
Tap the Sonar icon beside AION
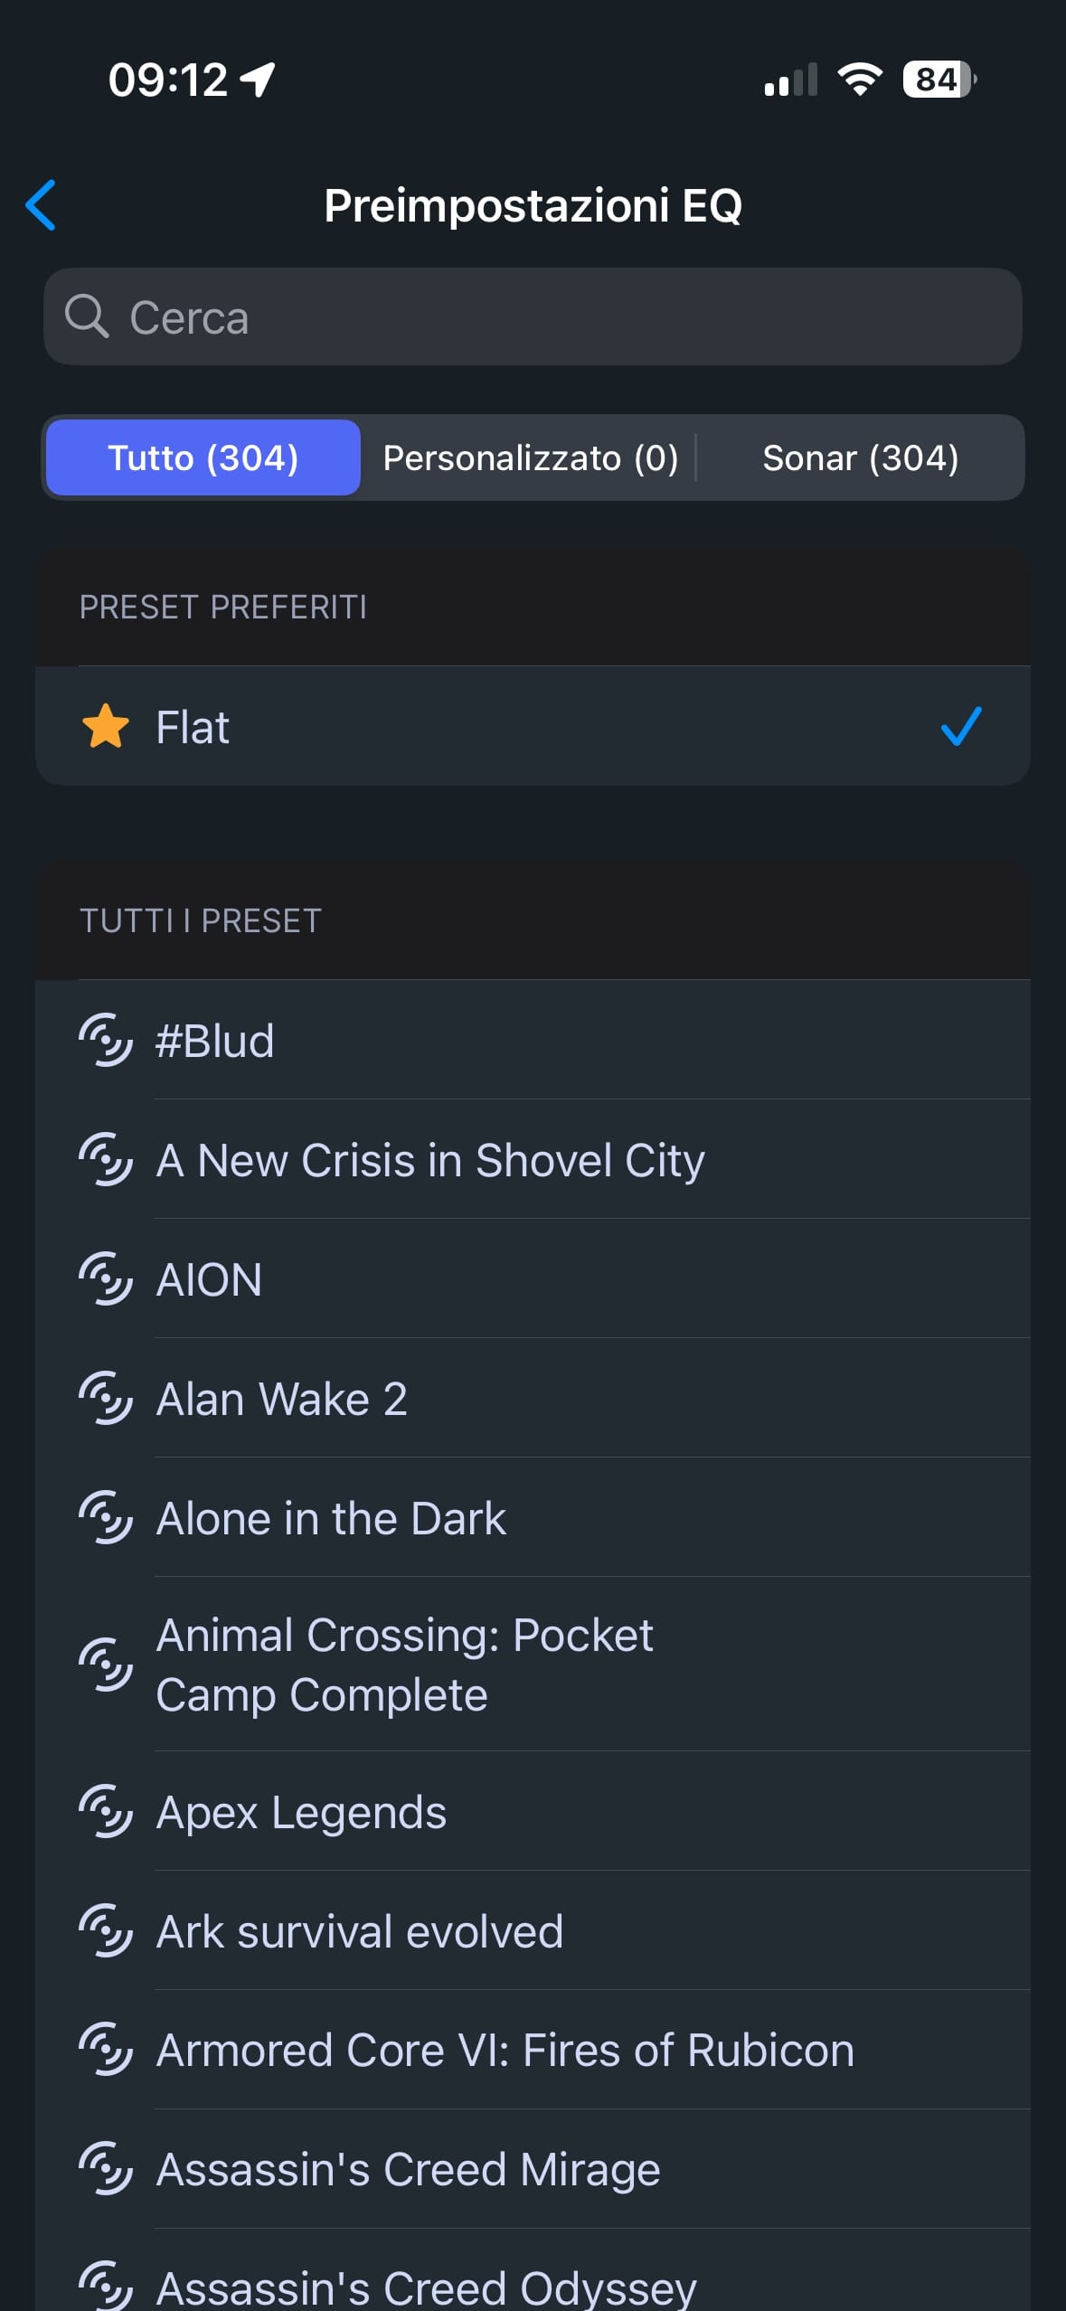click(106, 1278)
